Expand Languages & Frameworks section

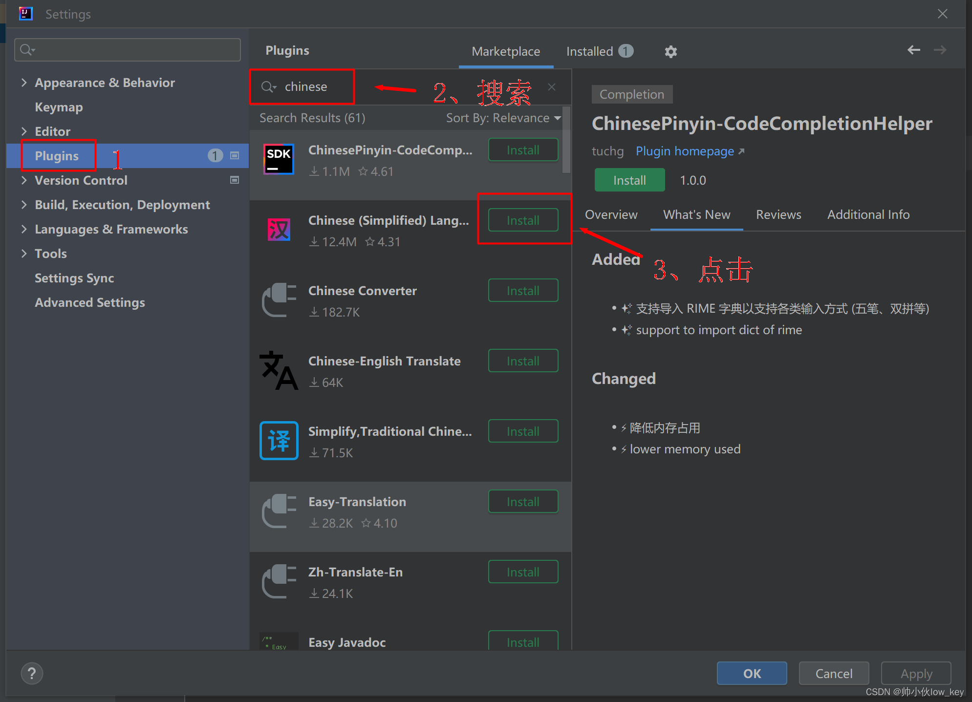coord(24,229)
